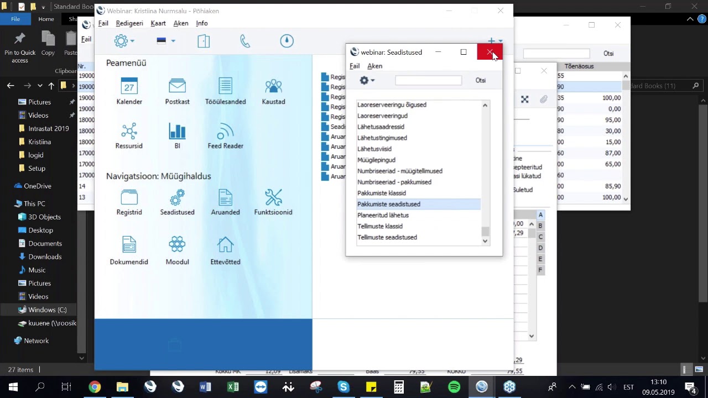
Task: Go back in File Explorer navigation
Action: pyautogui.click(x=11, y=86)
